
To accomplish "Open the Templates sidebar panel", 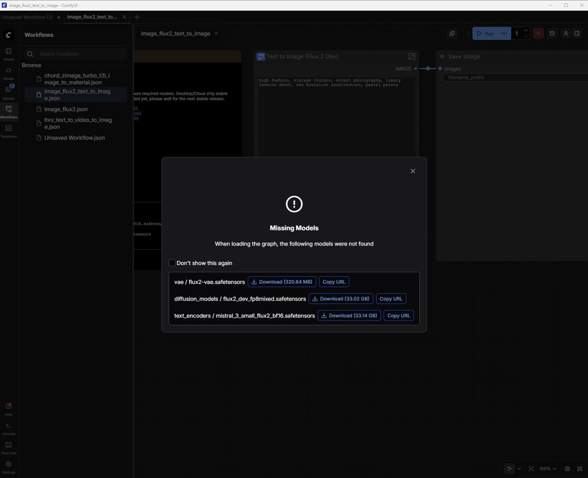I will click(x=8, y=130).
